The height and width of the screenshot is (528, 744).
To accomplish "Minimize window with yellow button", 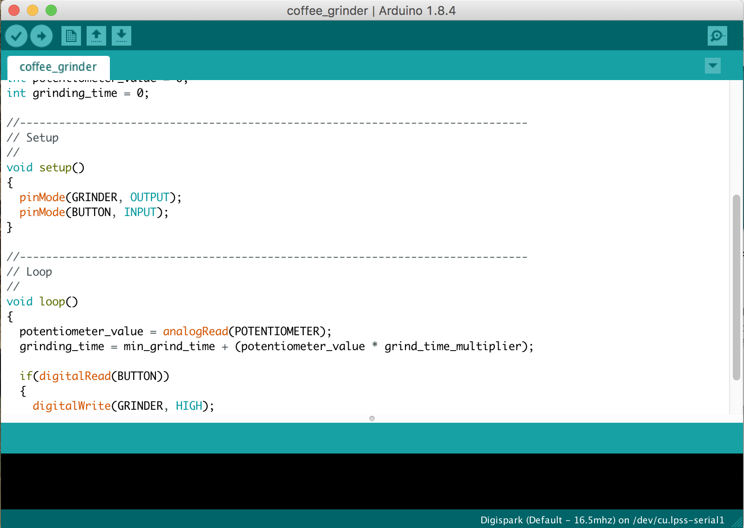I will pyautogui.click(x=33, y=10).
